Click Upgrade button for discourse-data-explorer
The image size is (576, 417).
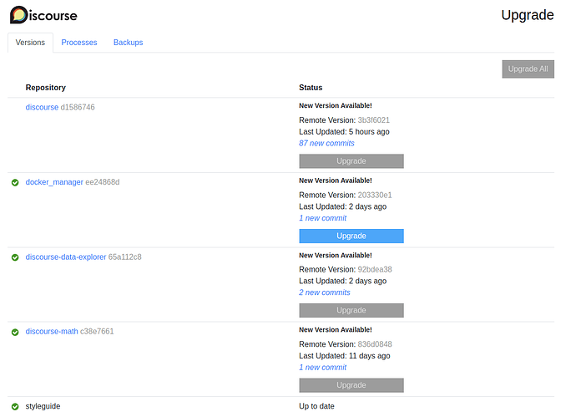351,310
